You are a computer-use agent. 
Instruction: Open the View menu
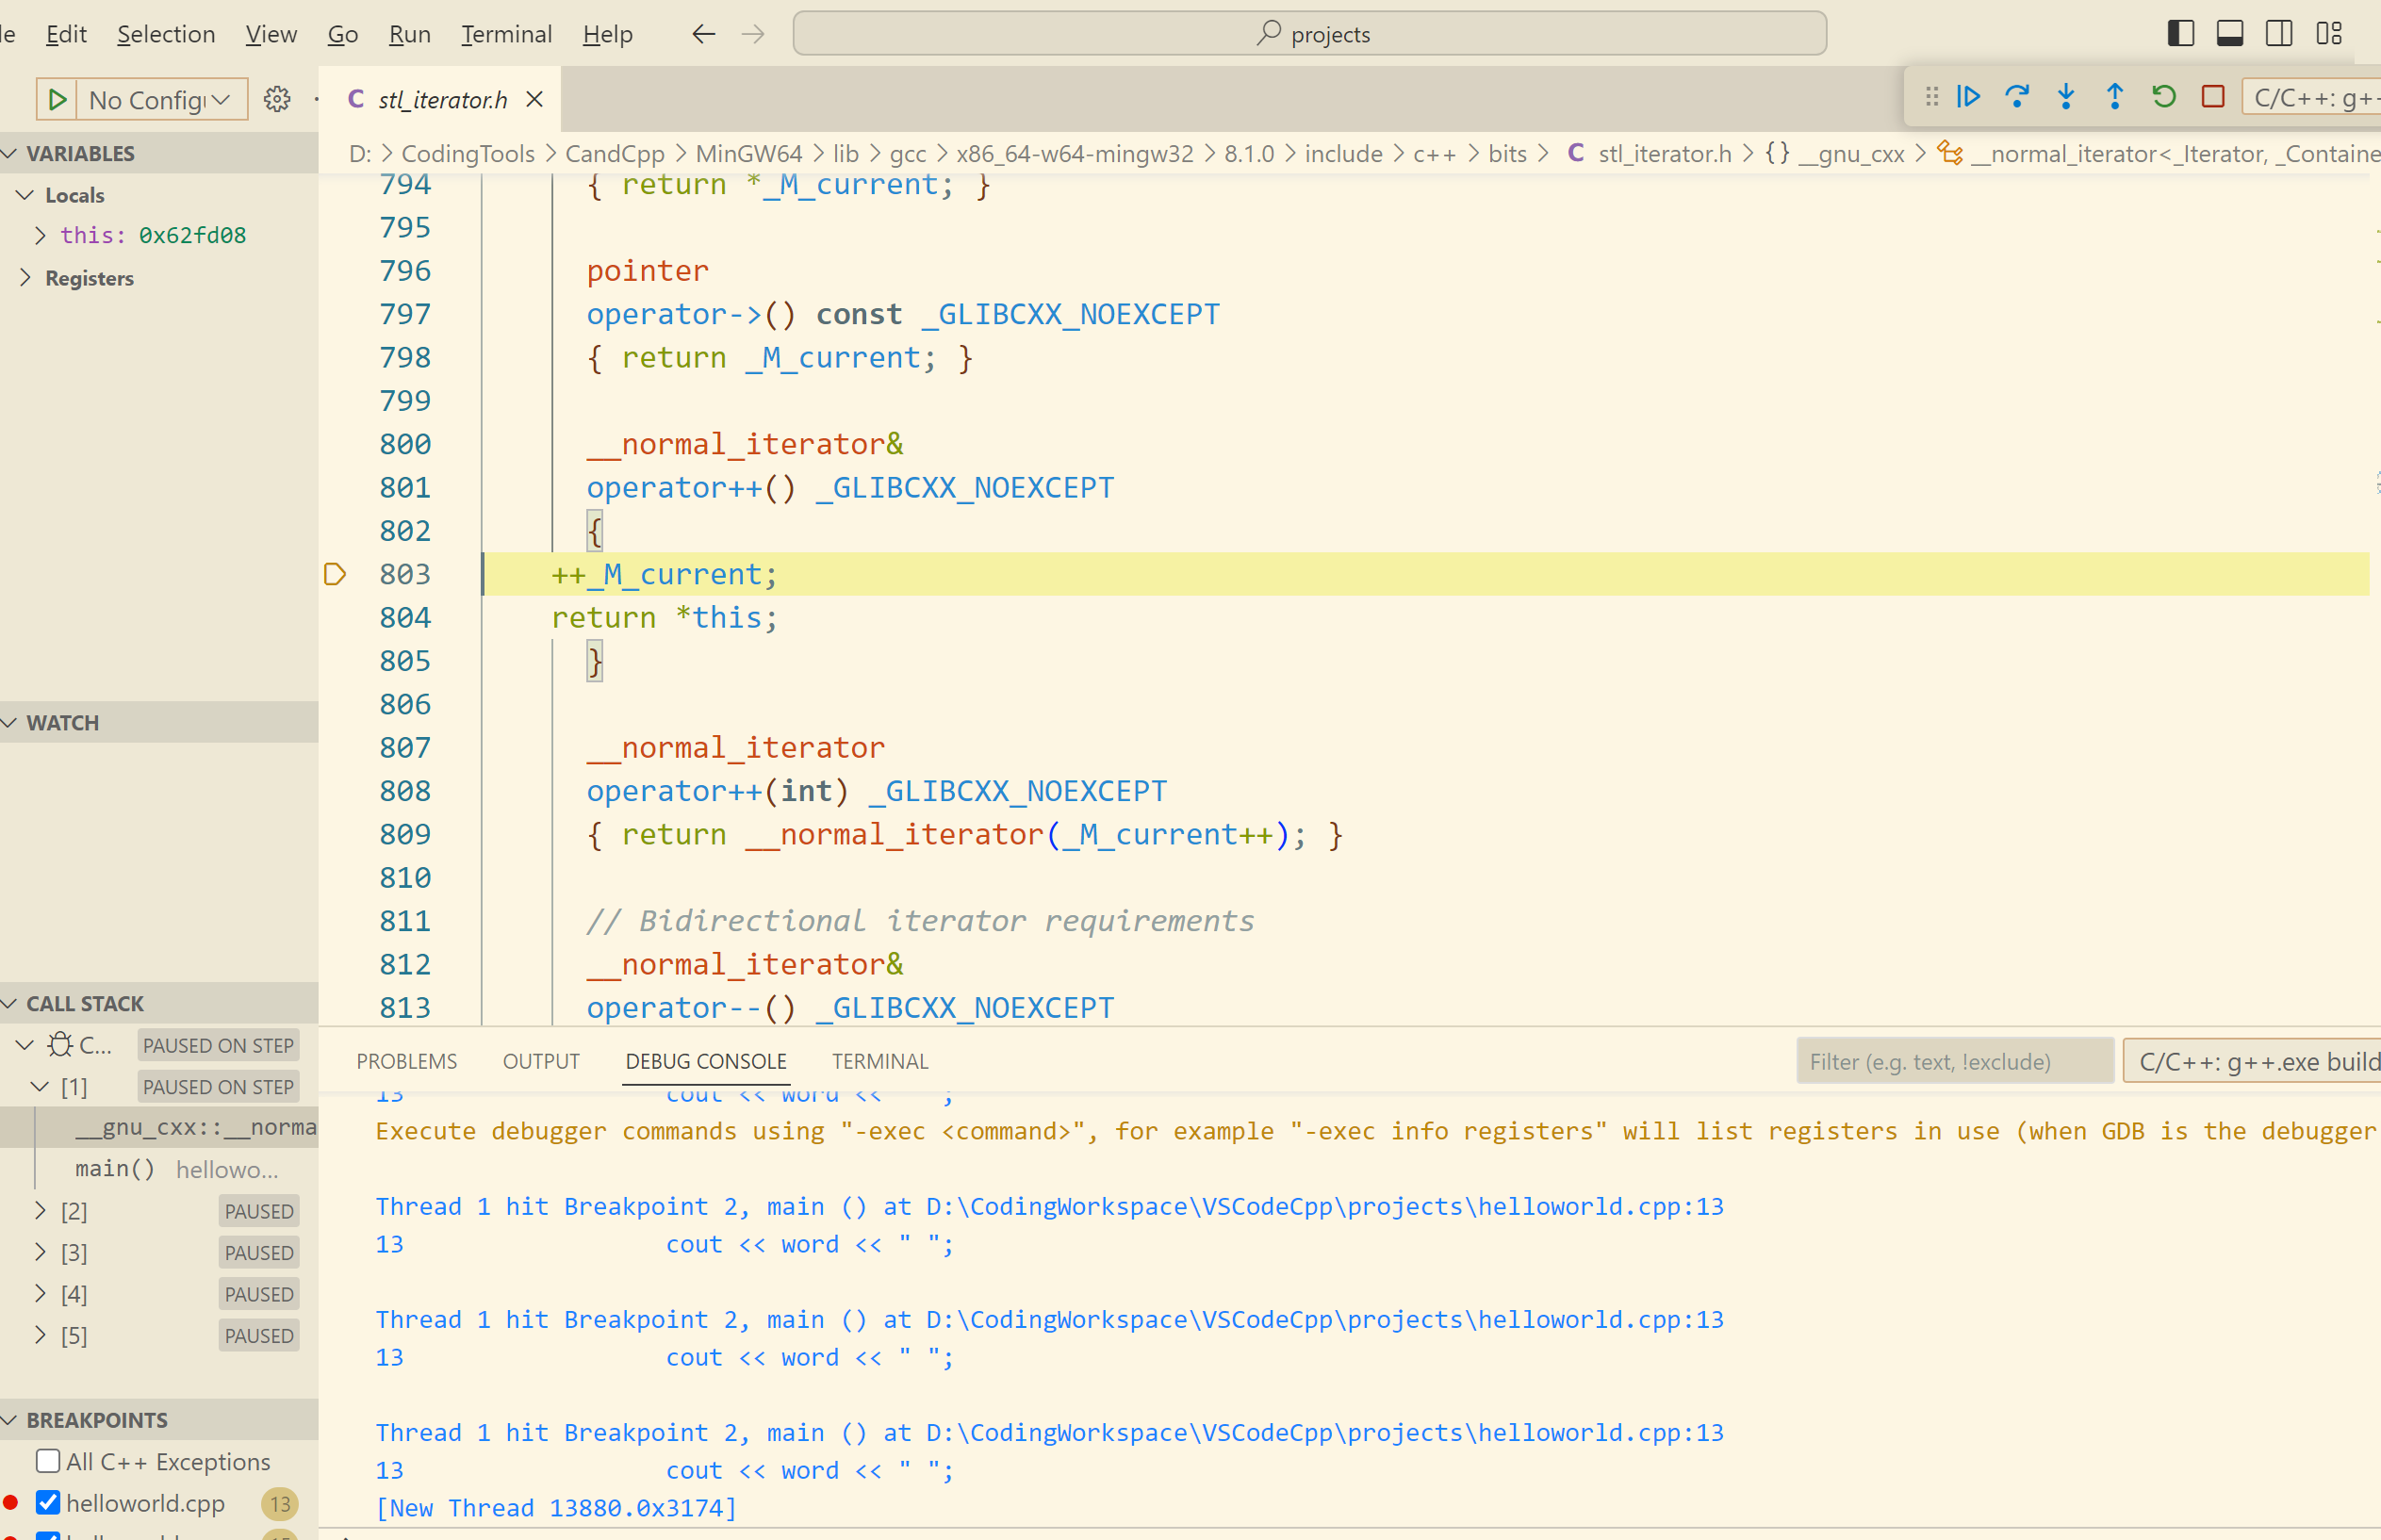coord(271,34)
